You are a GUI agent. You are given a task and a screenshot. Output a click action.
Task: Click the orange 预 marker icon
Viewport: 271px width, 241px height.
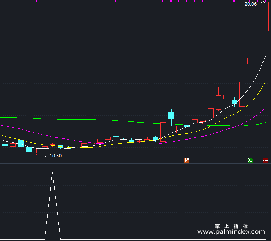coord(187,161)
